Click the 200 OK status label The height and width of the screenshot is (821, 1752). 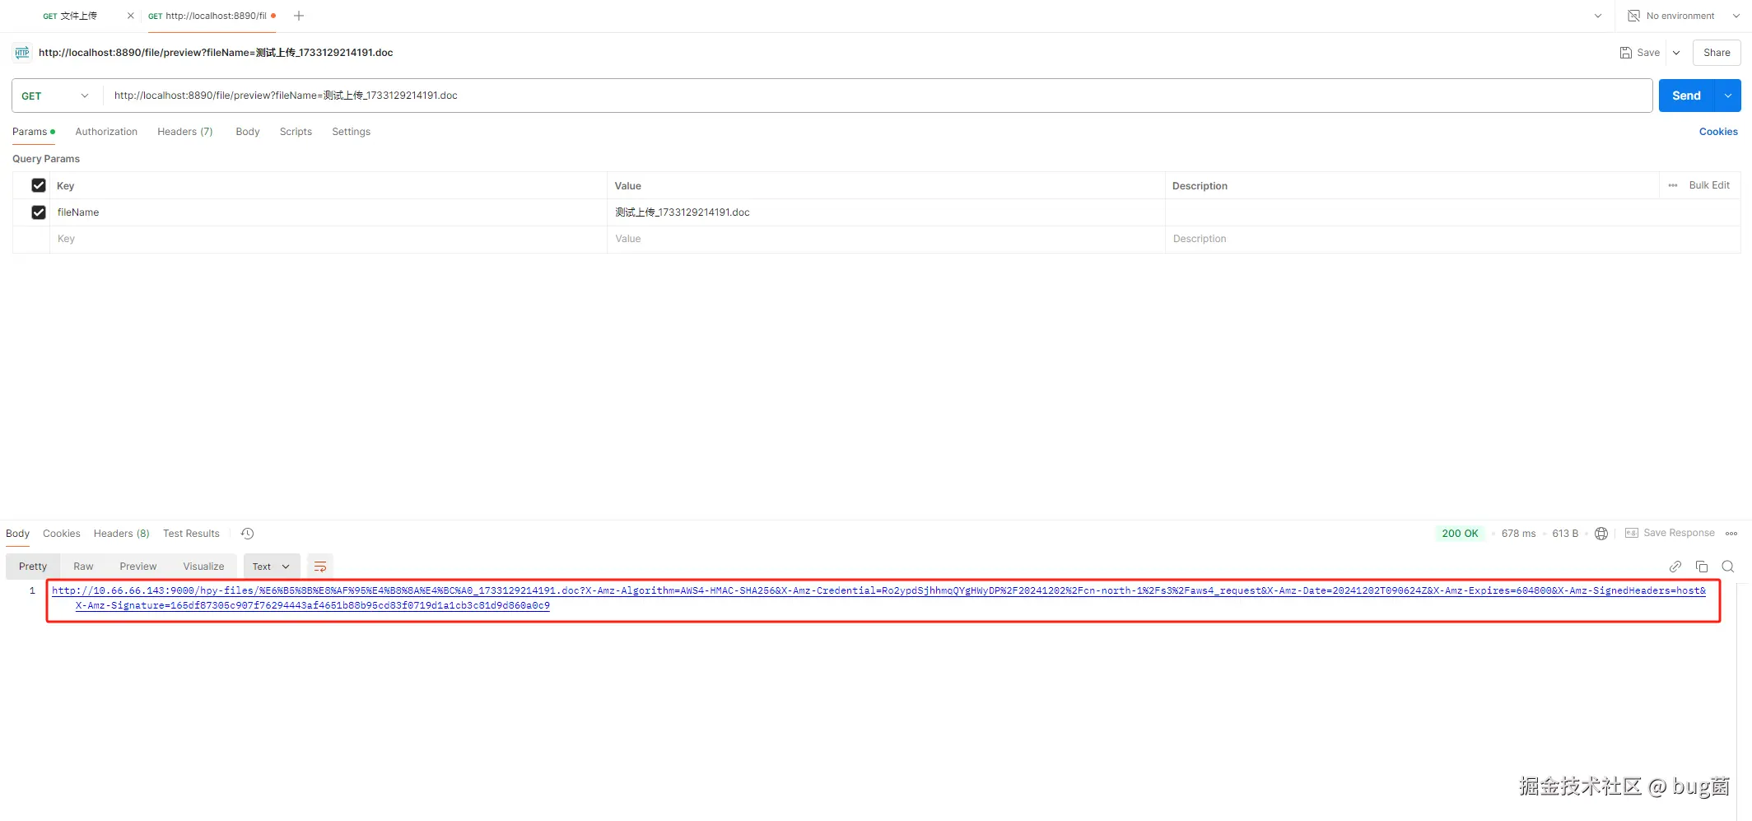coord(1460,534)
